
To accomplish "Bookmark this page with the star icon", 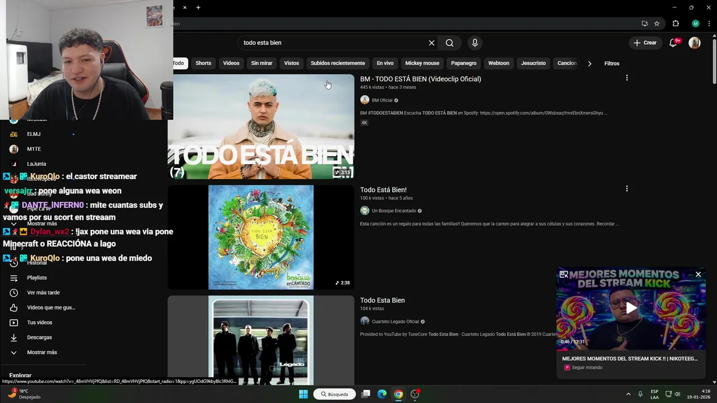I will point(657,24).
